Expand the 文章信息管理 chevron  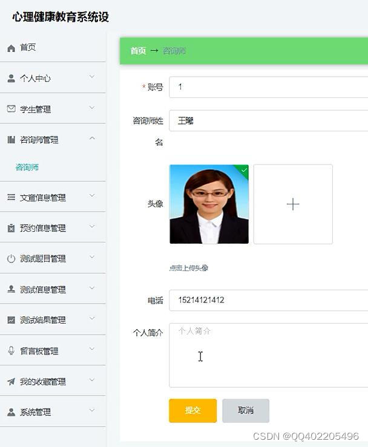[92, 195]
